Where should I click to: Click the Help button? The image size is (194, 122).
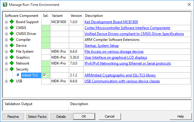coord(180,117)
